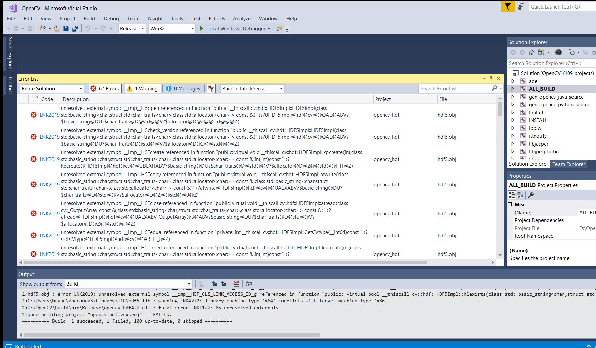Click the Find in Files toolbar icon
The image size is (596, 348).
point(279,29)
